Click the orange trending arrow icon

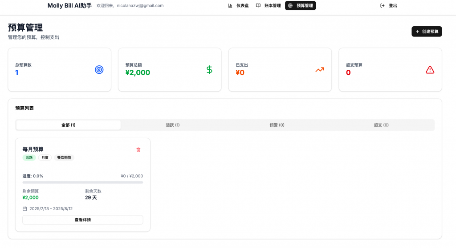pyautogui.click(x=320, y=70)
